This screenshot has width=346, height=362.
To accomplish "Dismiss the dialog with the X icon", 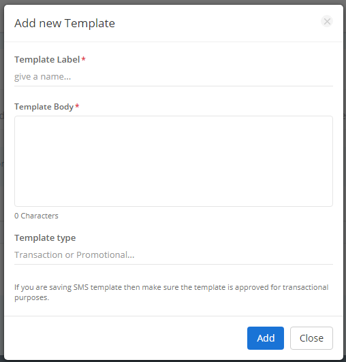I will 327,22.
